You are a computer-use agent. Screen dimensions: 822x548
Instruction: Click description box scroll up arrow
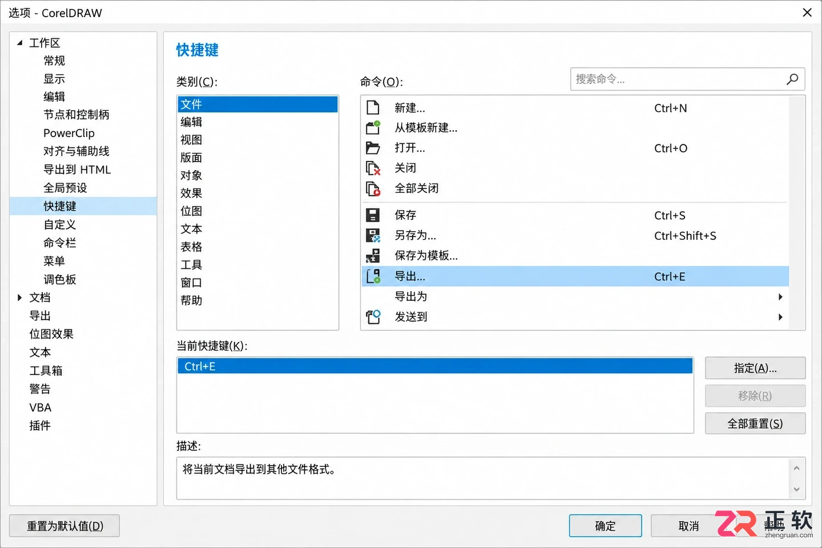(x=796, y=468)
